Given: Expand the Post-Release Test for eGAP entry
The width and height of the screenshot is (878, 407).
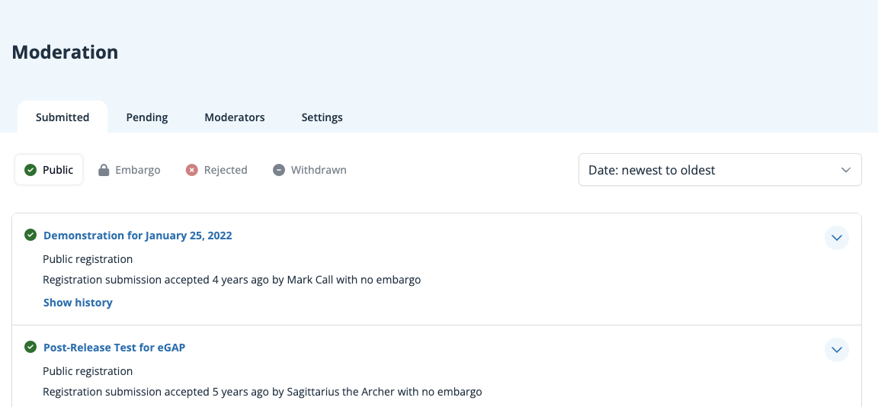Looking at the screenshot, I should 836,350.
